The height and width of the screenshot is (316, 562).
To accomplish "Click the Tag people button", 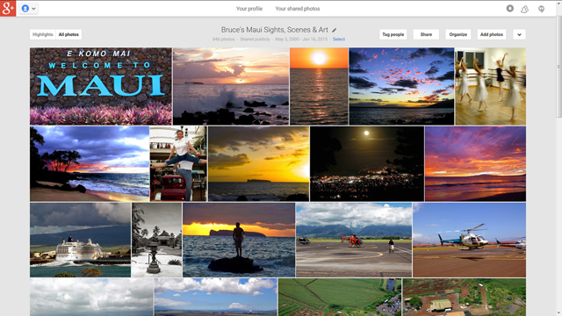I will pos(393,34).
